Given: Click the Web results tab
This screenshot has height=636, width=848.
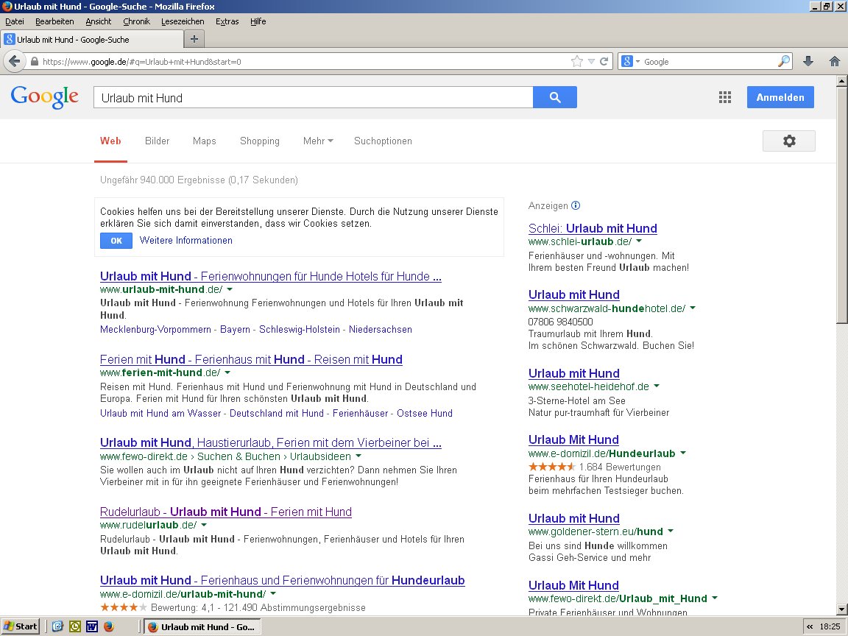Looking at the screenshot, I should [110, 141].
